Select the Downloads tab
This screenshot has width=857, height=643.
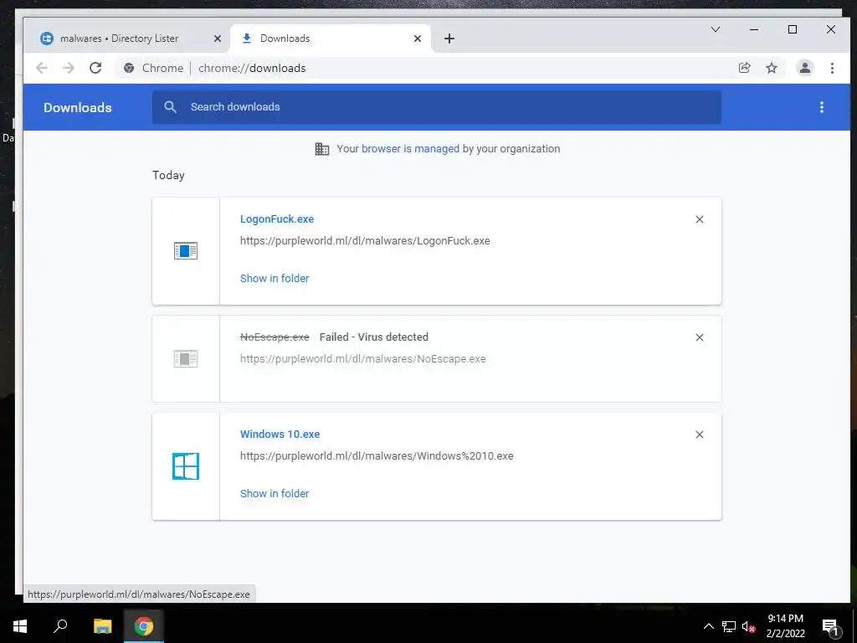click(x=331, y=39)
